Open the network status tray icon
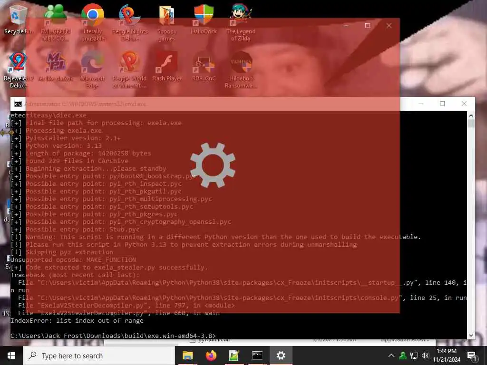487x365 pixels. [x=414, y=355]
